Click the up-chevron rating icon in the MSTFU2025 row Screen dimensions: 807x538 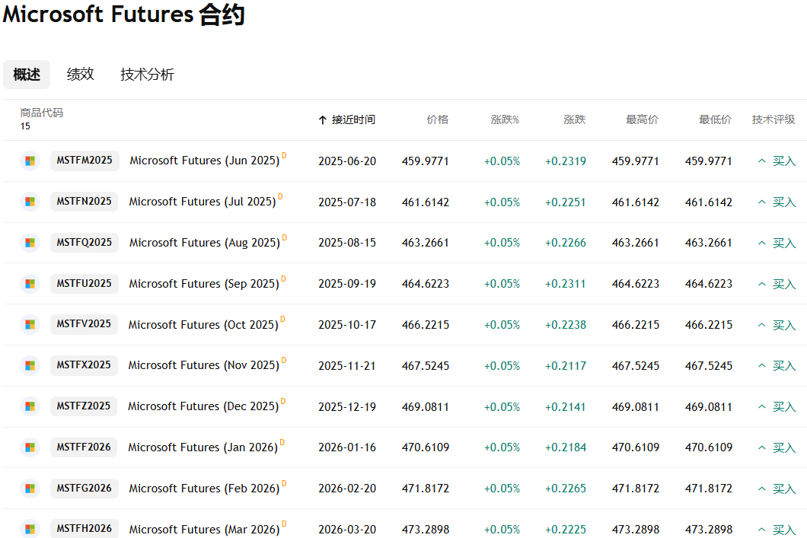[x=762, y=284]
